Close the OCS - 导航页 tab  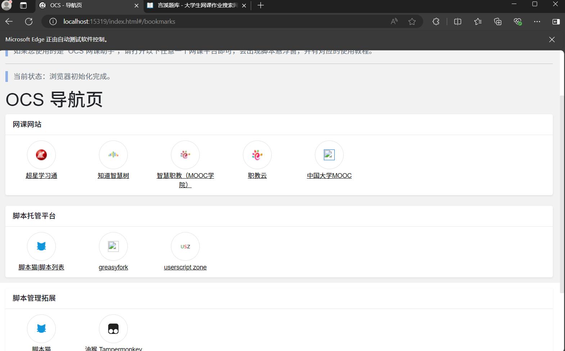tap(136, 5)
